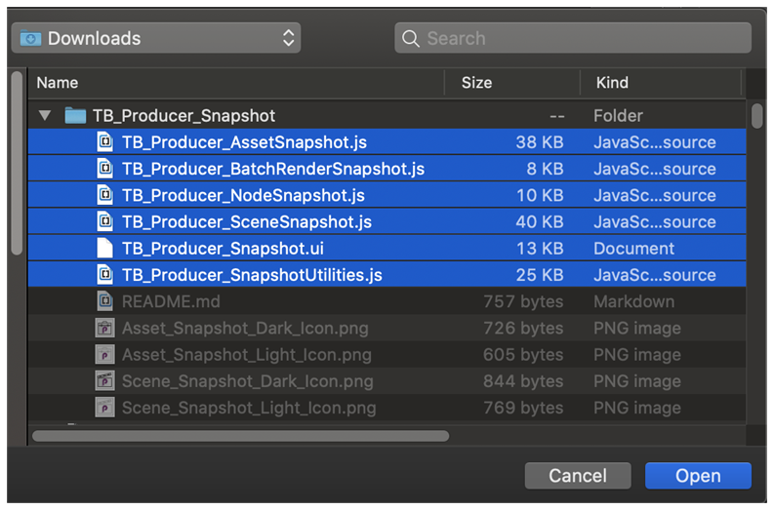
Task: Click the TB_Producer_Snapshot folder icon
Action: 75,116
